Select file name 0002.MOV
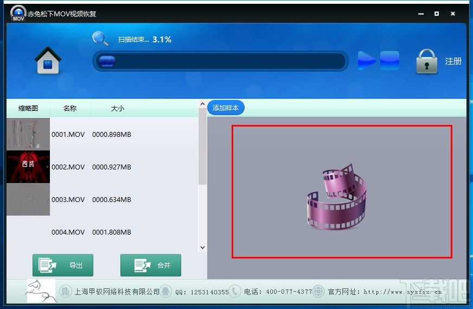Image resolution: width=473 pixels, height=309 pixels. [x=68, y=167]
